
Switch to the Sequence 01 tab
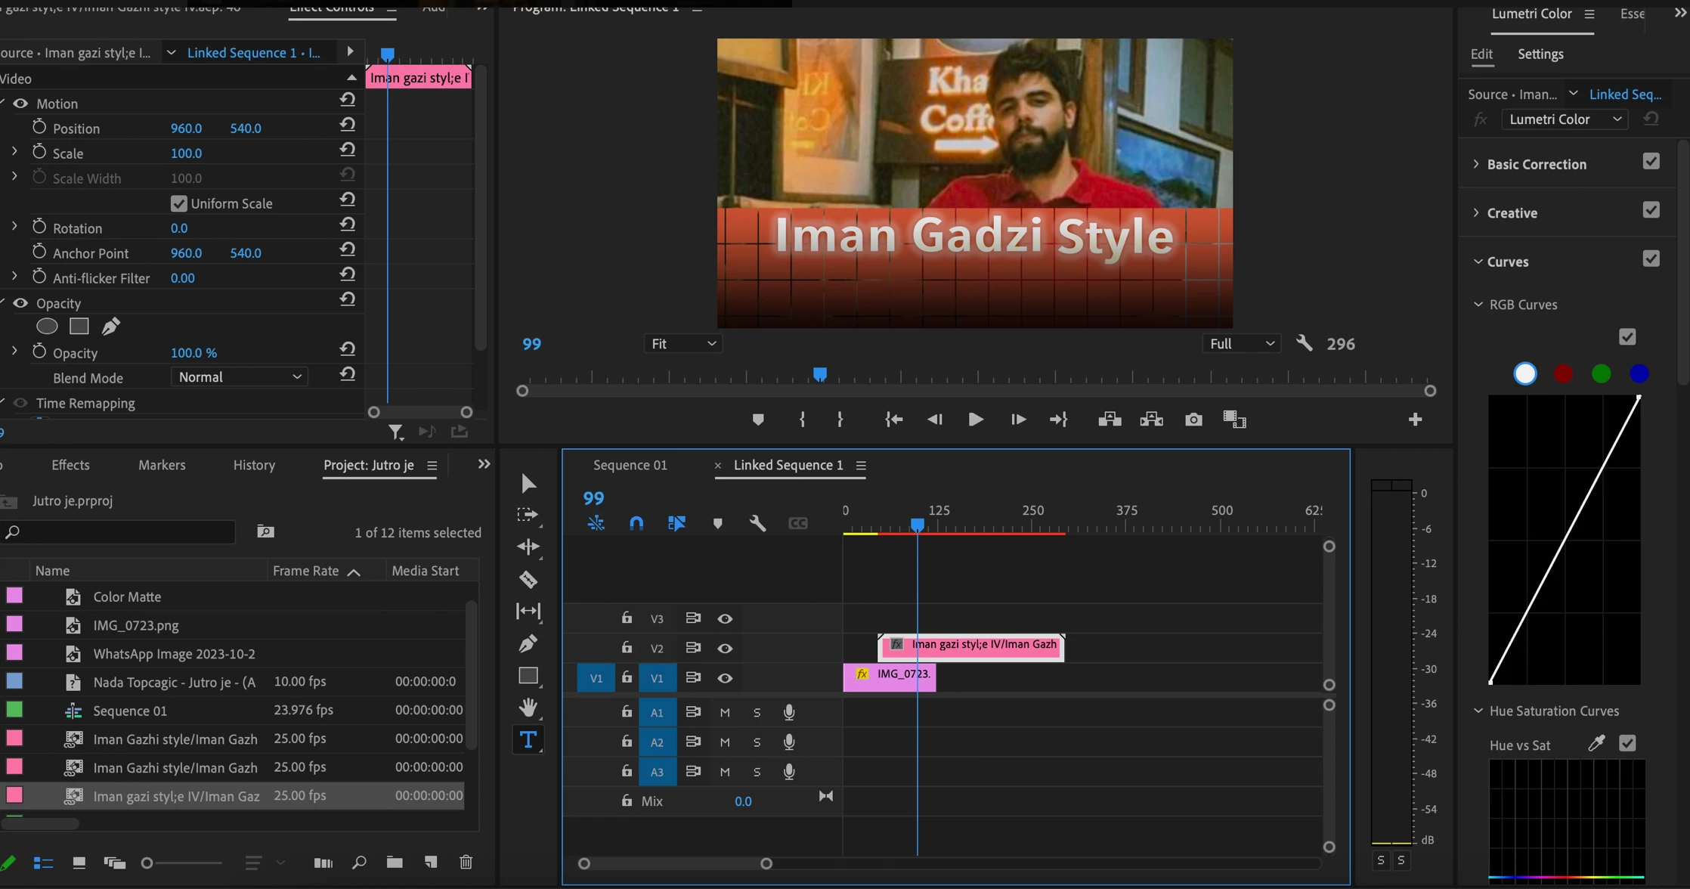(630, 465)
